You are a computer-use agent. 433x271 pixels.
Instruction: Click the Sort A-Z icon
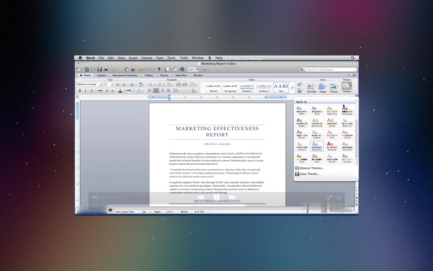[194, 90]
